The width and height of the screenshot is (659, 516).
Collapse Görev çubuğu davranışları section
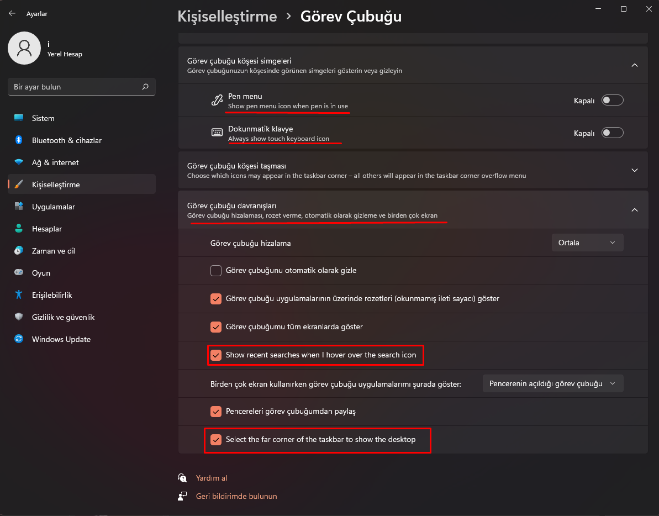[635, 210]
